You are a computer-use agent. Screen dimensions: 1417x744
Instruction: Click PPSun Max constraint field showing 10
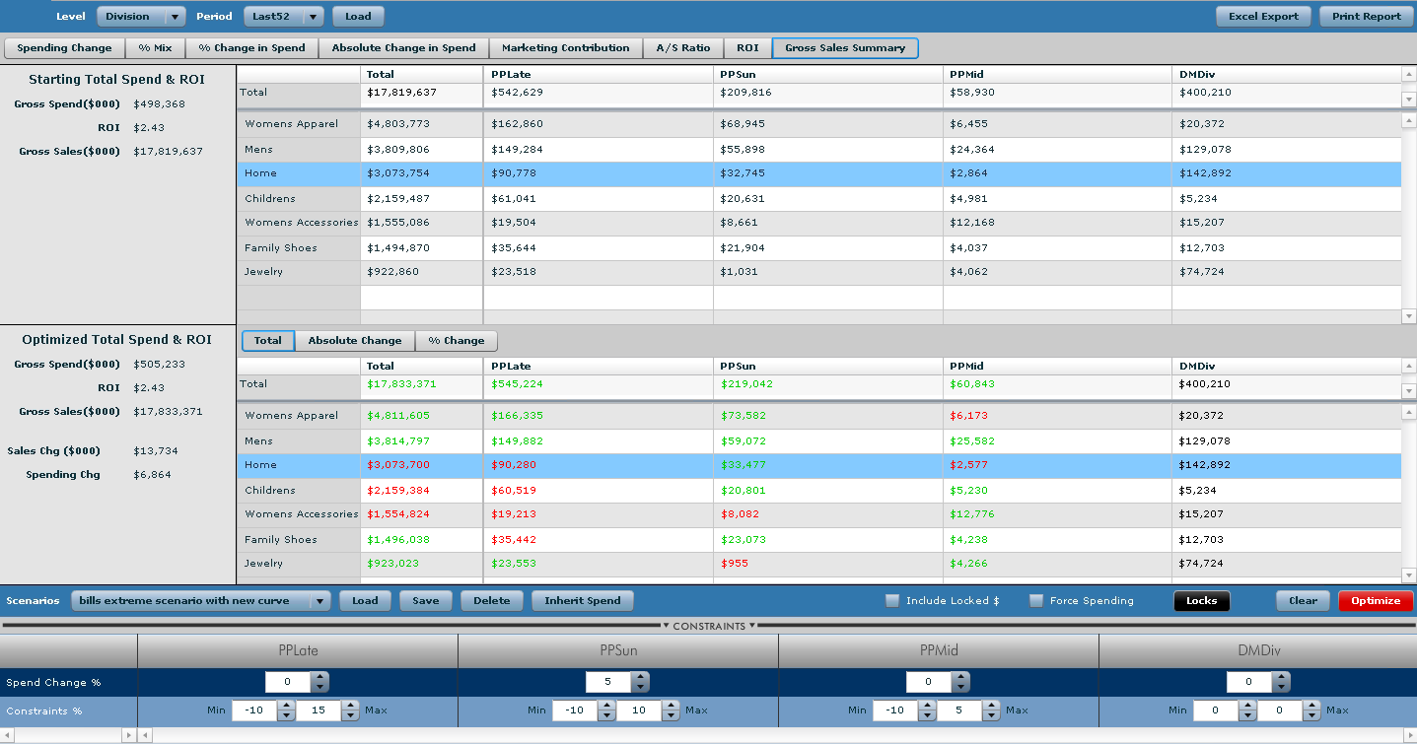pos(640,710)
